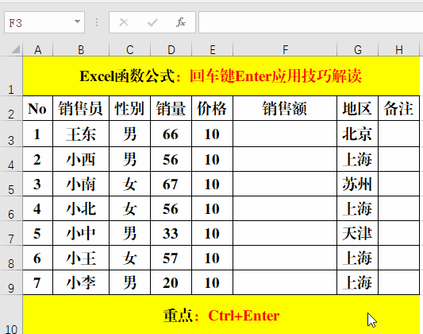Select column F header
Viewport: 423px width, 334px height.
tap(285, 49)
